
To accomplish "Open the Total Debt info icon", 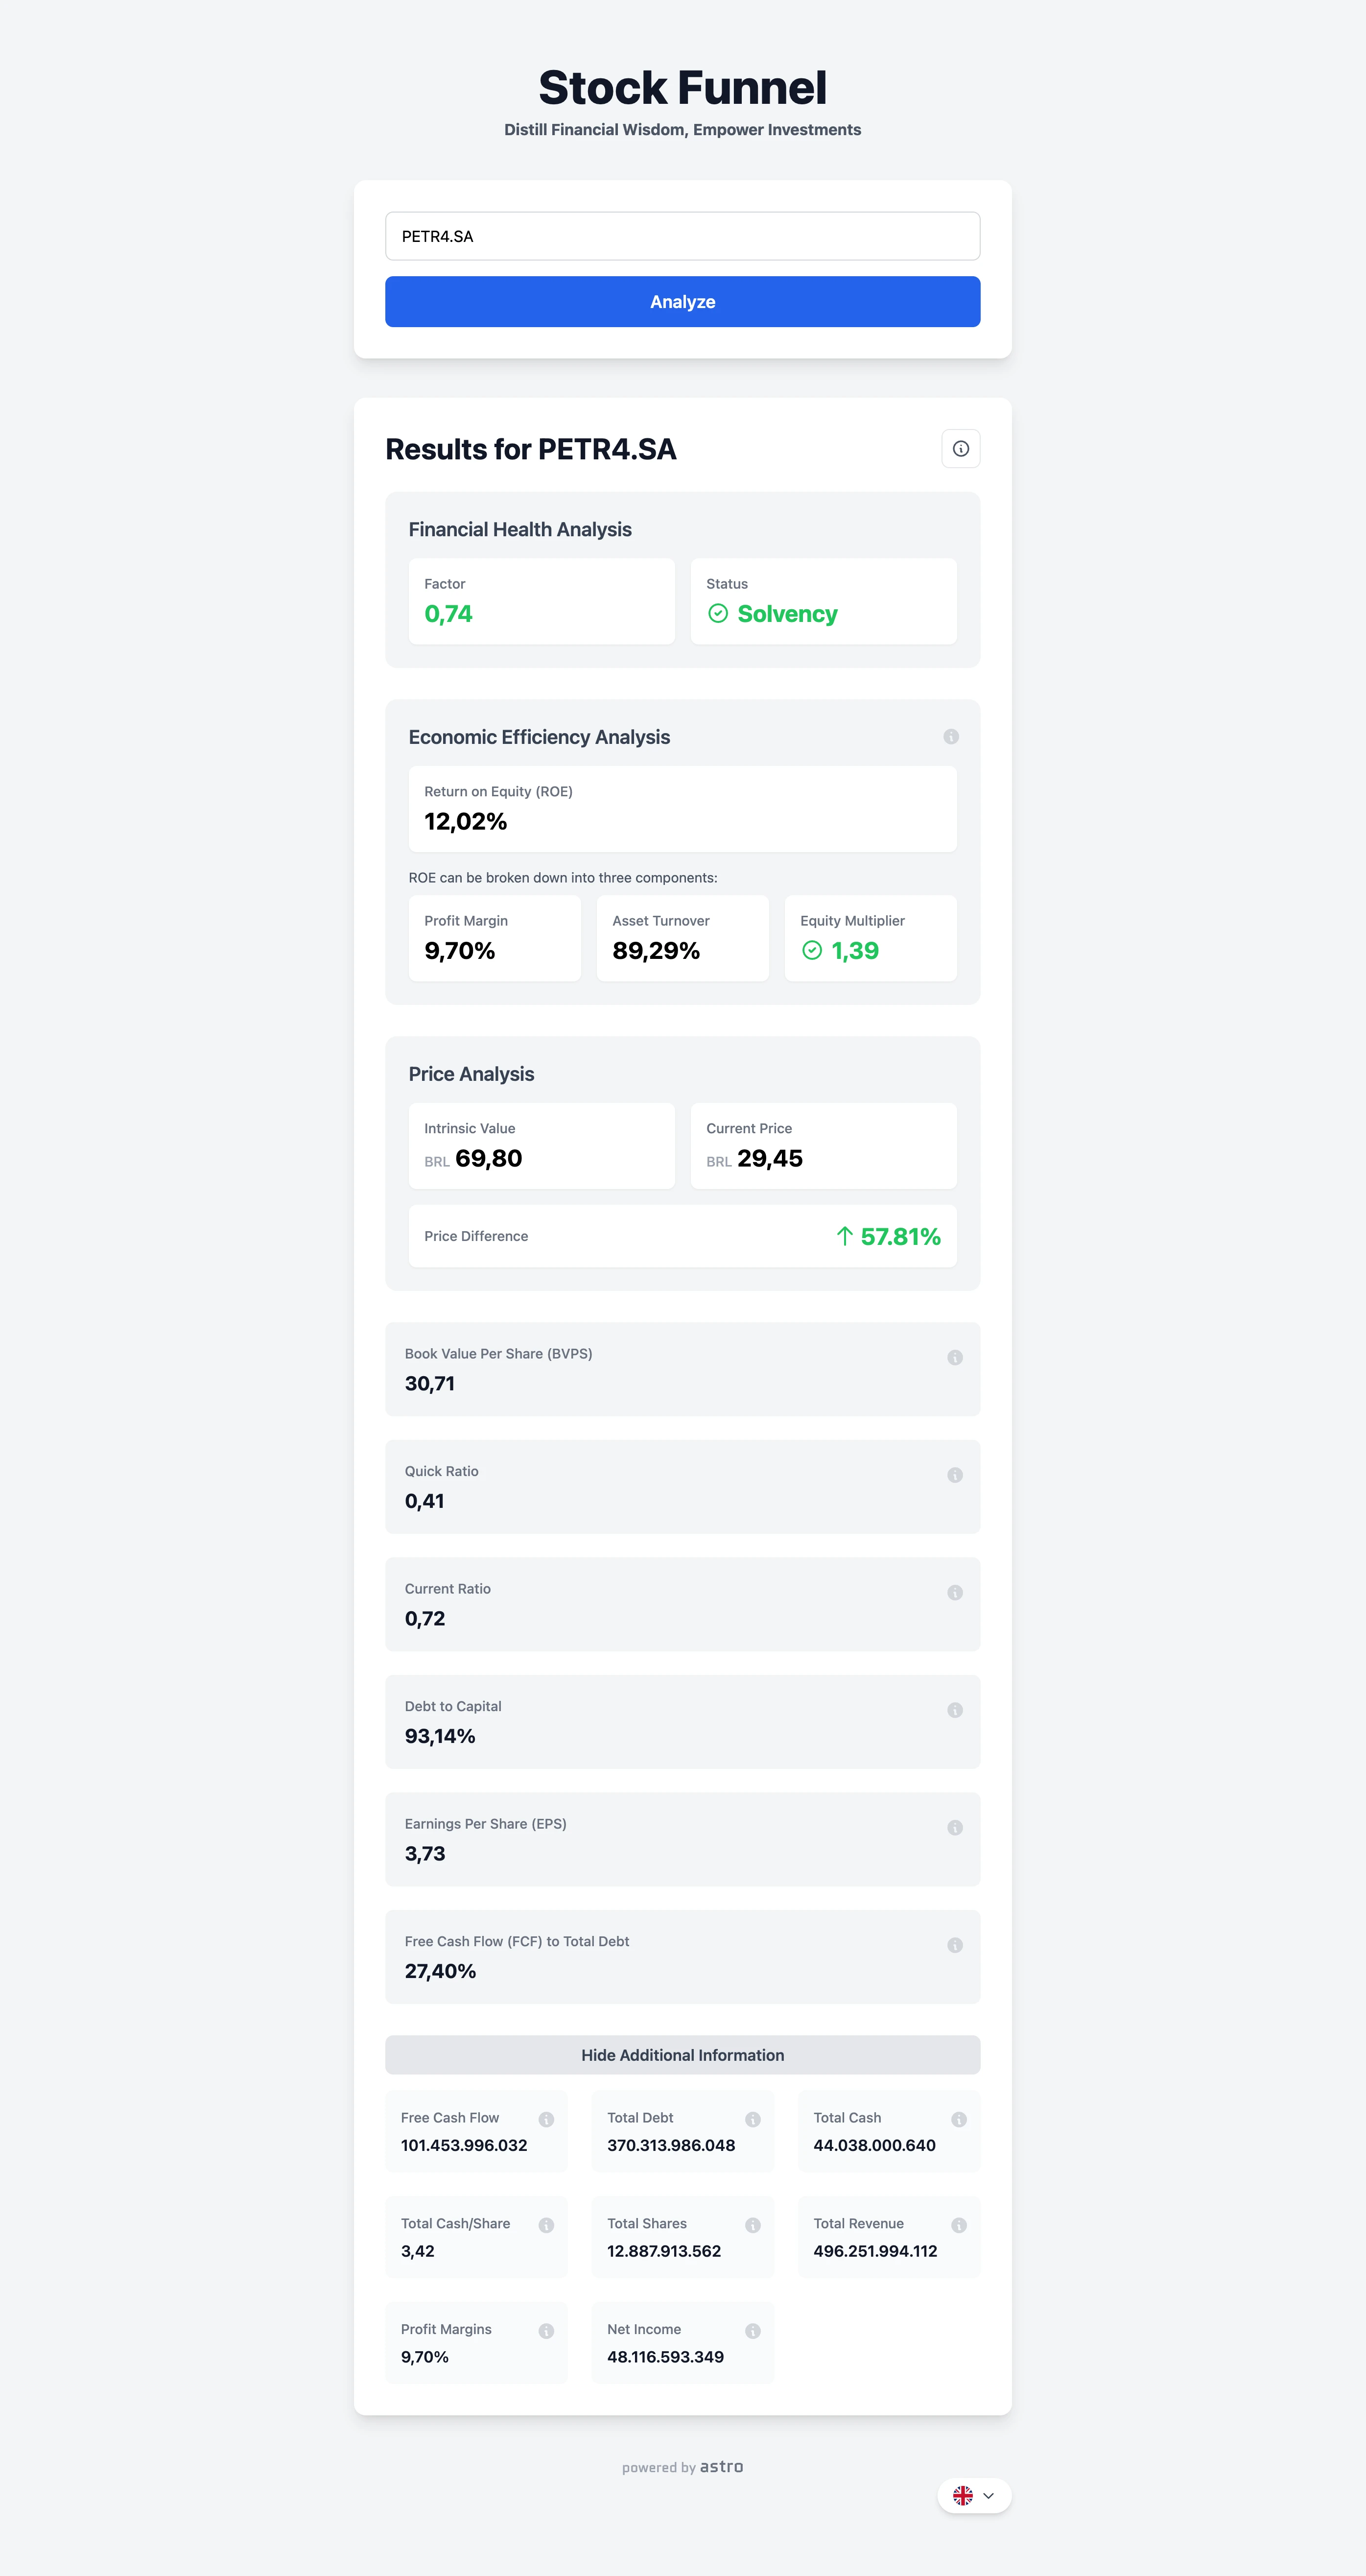I will [x=753, y=2119].
